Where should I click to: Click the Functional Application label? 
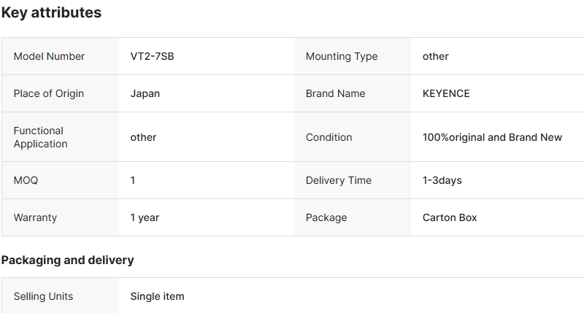(x=40, y=137)
